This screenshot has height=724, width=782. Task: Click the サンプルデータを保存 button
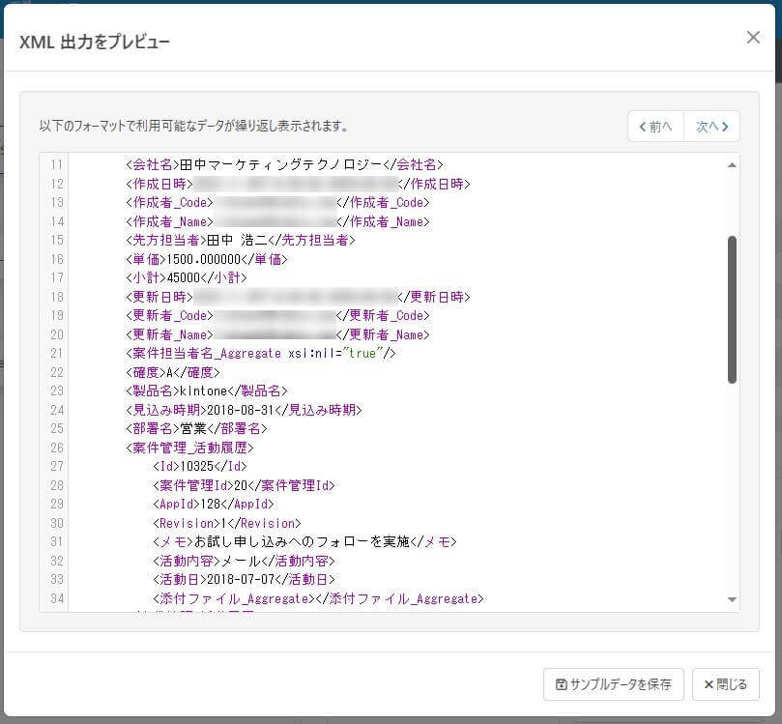coord(614,684)
